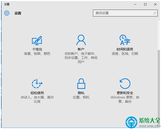This screenshot has width=161, height=129.
Task: Click the 轻松使用 title text
Action: point(37,93)
